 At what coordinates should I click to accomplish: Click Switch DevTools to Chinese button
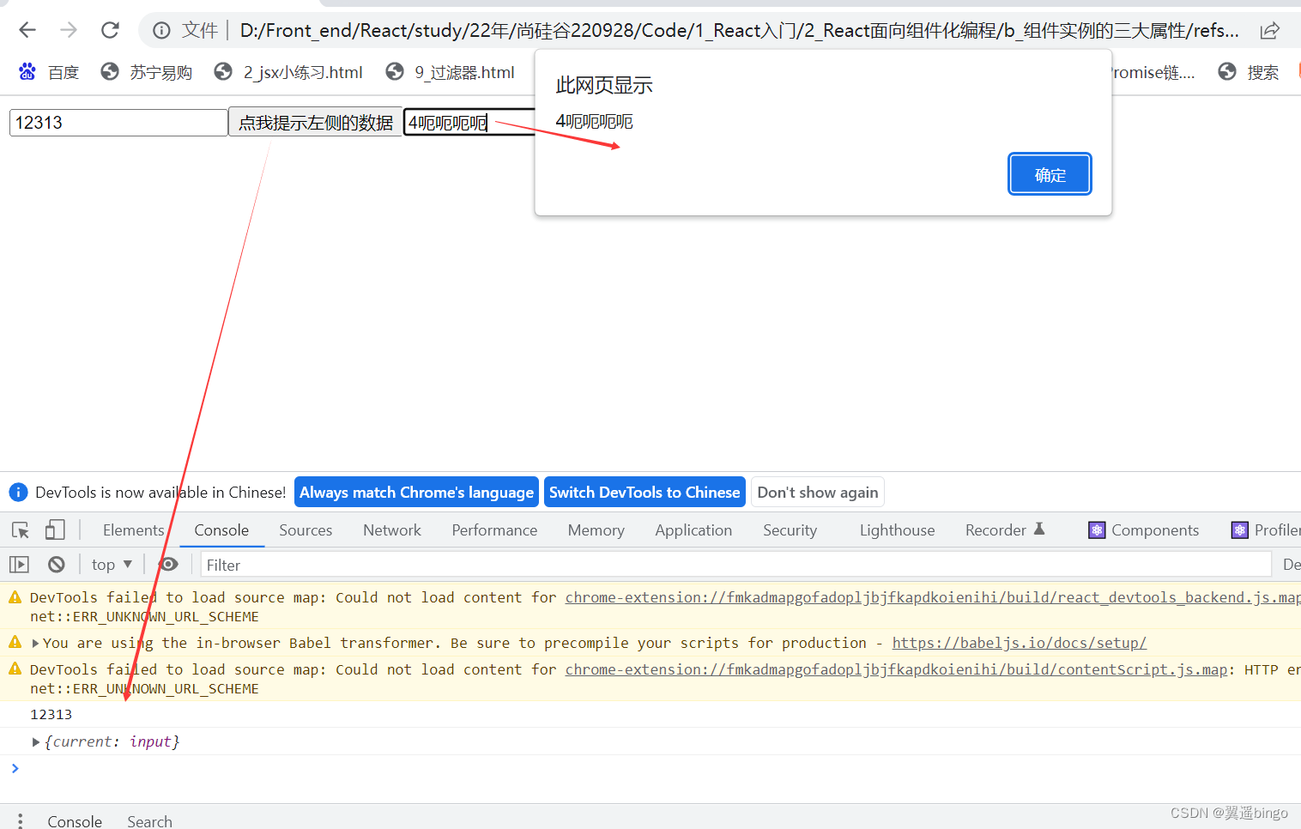click(x=644, y=492)
